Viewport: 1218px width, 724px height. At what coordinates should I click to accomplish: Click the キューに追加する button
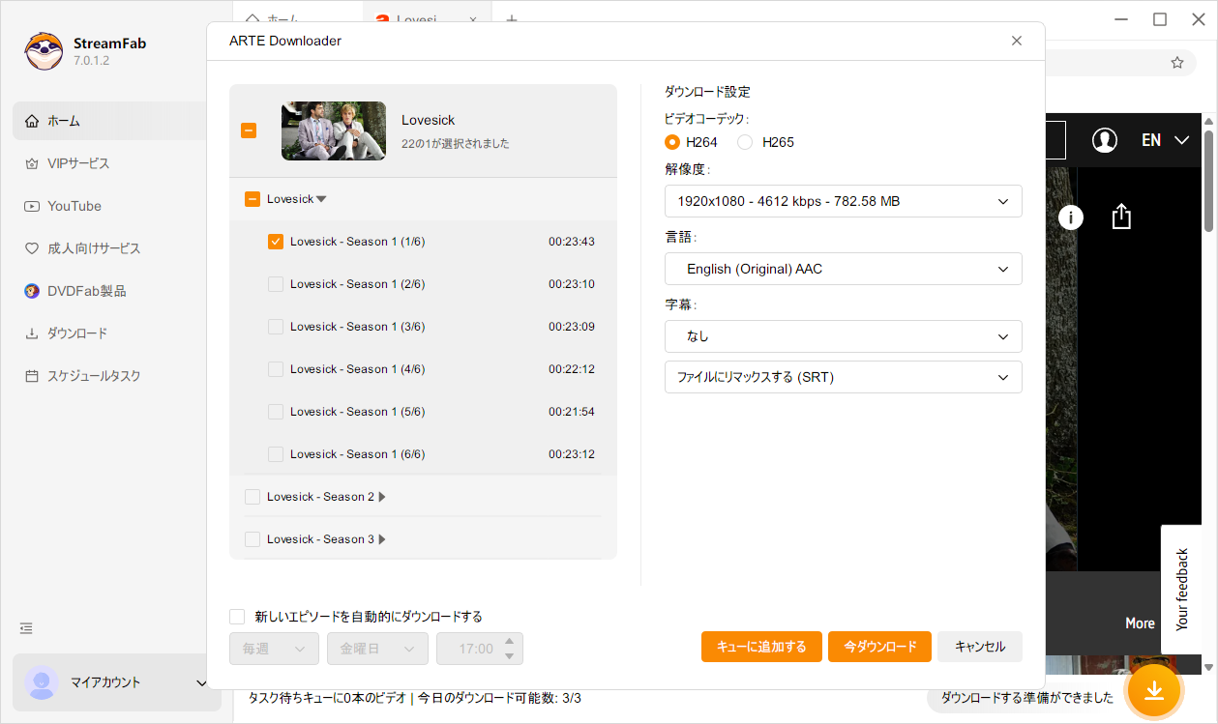(x=760, y=647)
